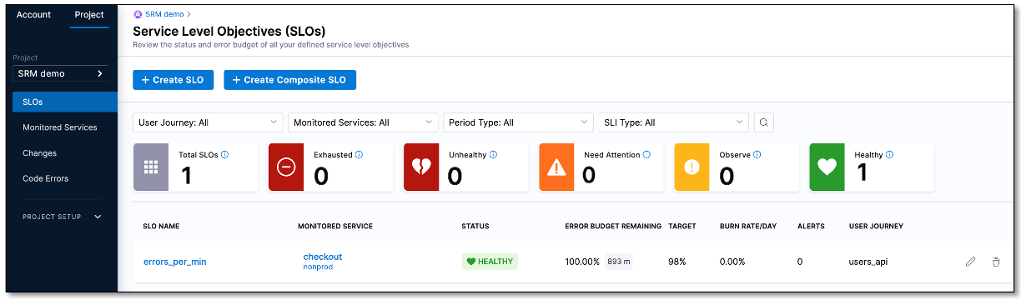This screenshot has width=1021, height=300.
Task: Click the Observe info icon
Action: click(x=756, y=155)
